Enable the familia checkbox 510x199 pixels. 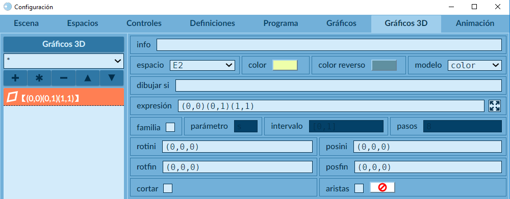(170, 127)
